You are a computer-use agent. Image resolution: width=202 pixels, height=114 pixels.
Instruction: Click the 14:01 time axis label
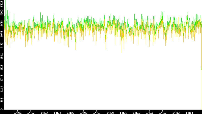(18, 113)
